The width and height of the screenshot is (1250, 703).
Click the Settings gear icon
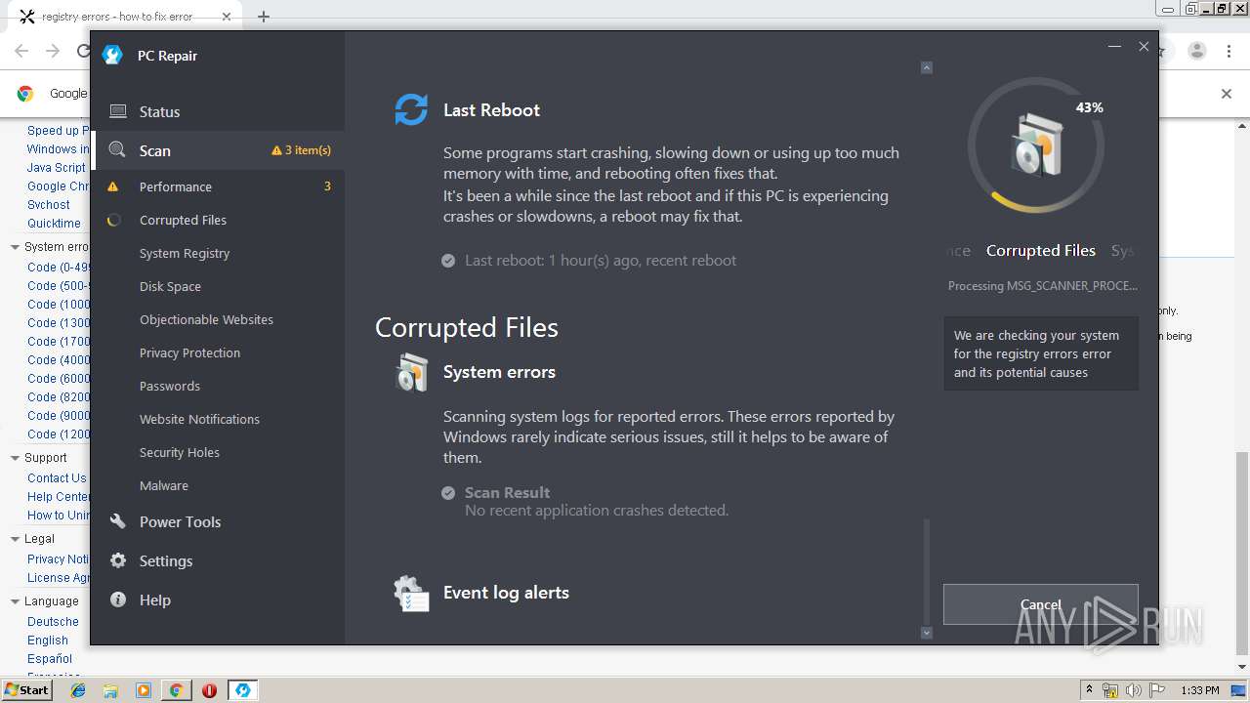(x=118, y=560)
